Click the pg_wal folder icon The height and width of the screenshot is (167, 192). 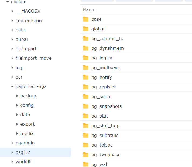click(x=85, y=164)
